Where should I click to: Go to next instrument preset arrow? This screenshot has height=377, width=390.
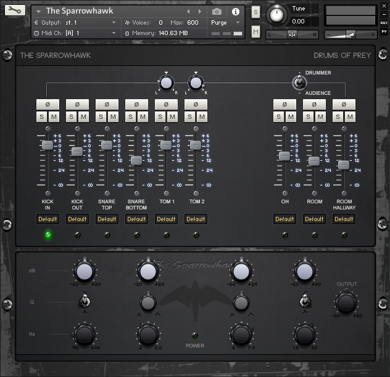pos(199,12)
